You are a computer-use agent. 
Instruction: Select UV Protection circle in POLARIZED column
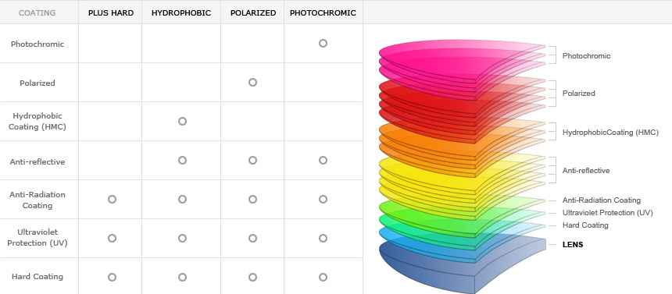(252, 238)
